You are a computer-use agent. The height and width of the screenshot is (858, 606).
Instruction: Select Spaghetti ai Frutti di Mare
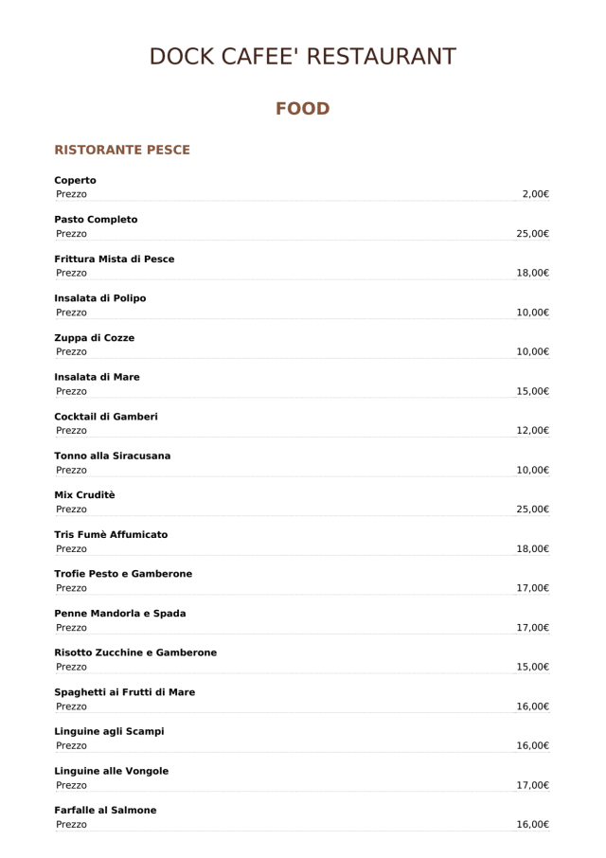point(125,691)
